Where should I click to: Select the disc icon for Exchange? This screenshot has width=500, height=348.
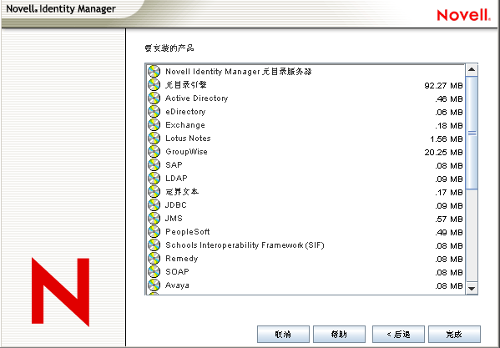pos(154,125)
